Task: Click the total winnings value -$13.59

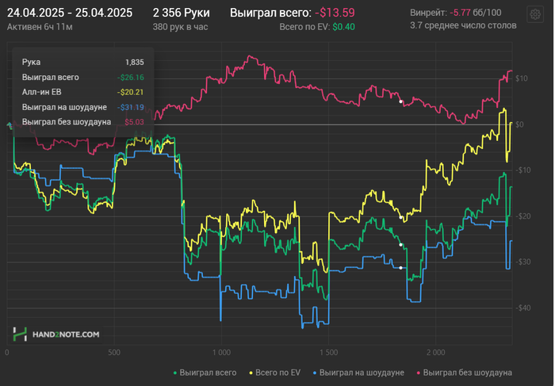Action: (x=334, y=13)
